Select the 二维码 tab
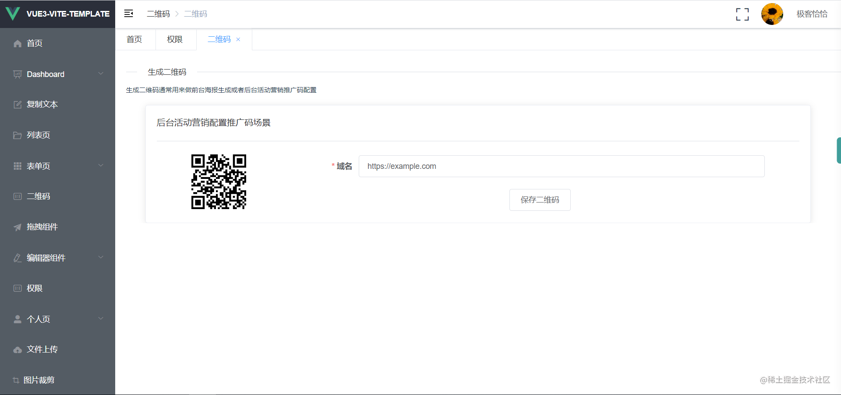 tap(219, 39)
